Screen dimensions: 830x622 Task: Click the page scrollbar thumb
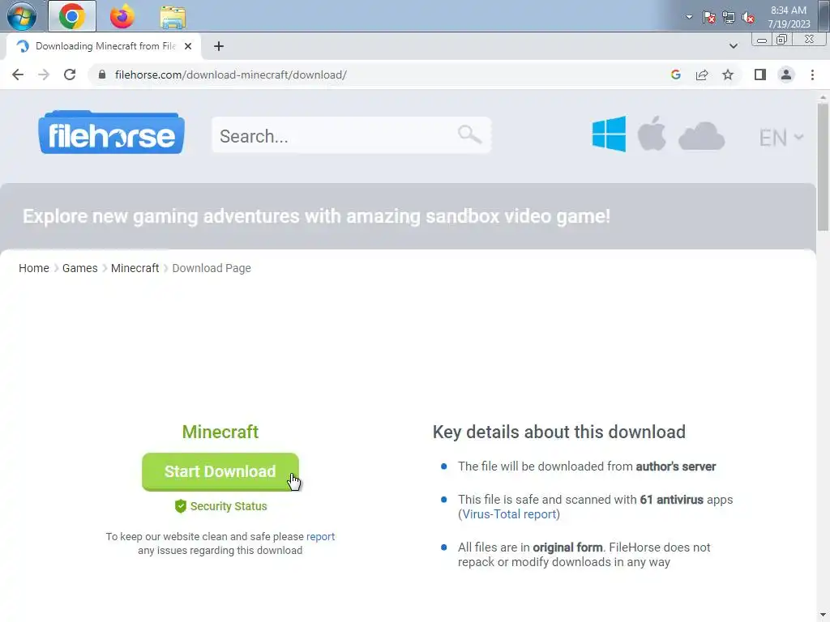[x=823, y=167]
